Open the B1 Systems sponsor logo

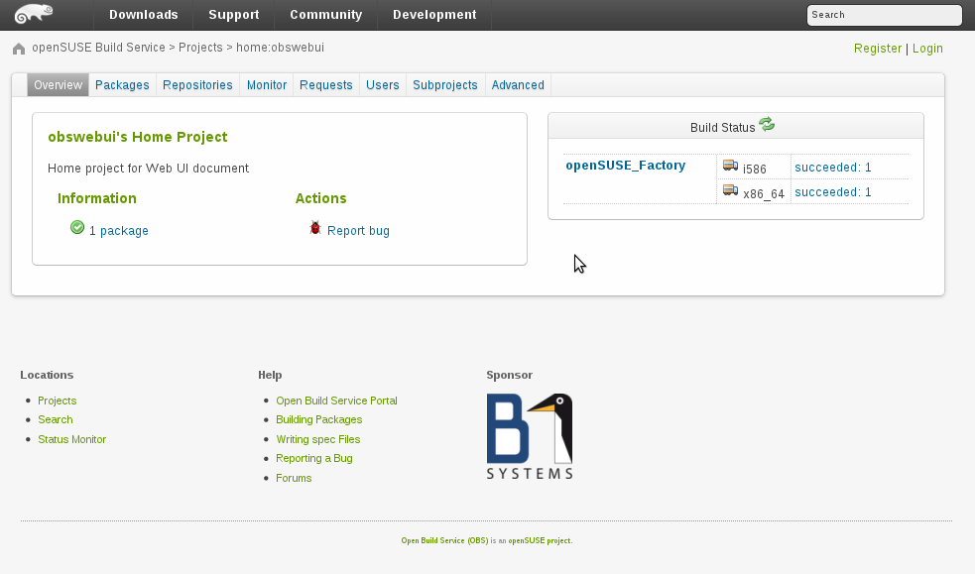530,436
